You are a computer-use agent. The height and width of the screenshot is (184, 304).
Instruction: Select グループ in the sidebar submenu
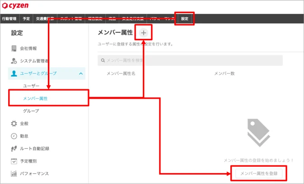[31, 111]
